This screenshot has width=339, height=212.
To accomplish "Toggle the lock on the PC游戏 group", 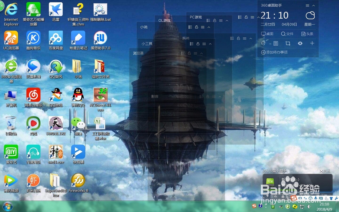I will [246, 17].
